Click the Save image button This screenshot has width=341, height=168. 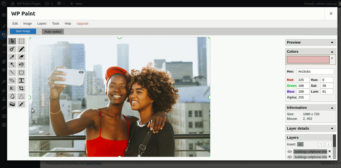[x=23, y=31]
